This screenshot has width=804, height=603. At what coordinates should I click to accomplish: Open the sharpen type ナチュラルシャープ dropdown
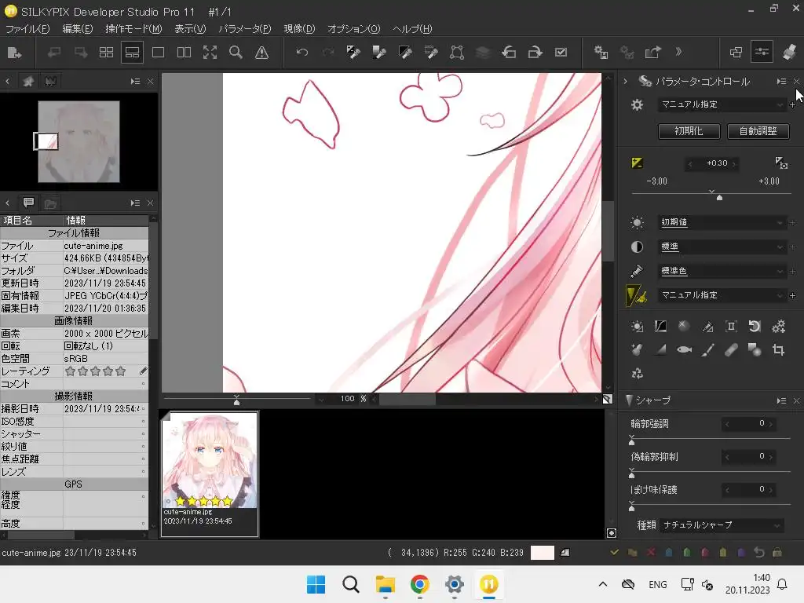721,525
